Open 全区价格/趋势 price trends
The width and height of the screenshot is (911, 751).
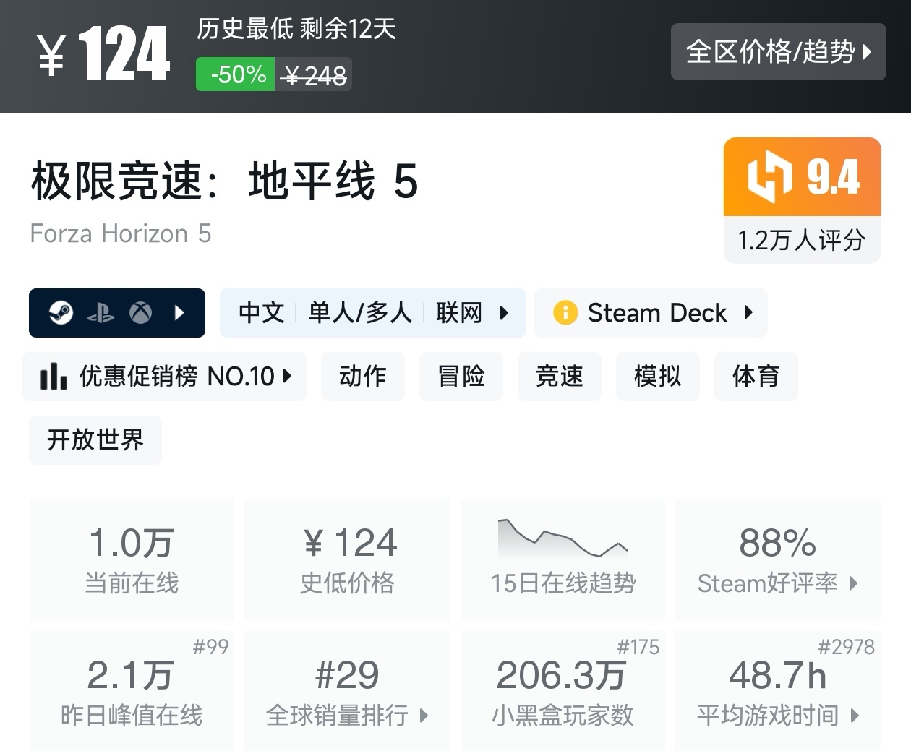[778, 51]
